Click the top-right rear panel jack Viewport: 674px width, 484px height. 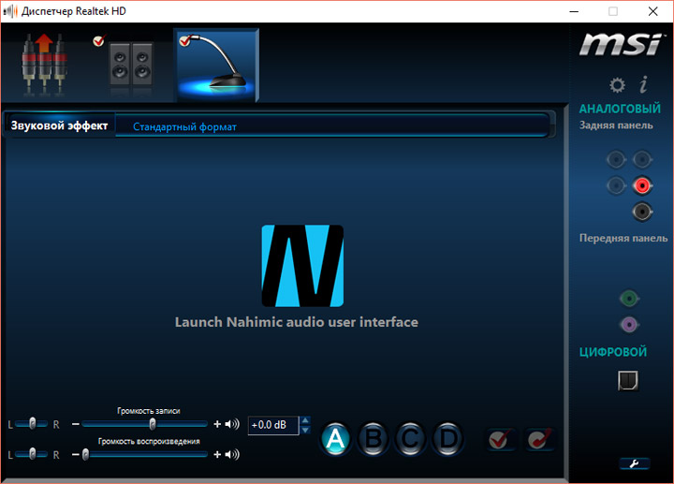click(642, 160)
